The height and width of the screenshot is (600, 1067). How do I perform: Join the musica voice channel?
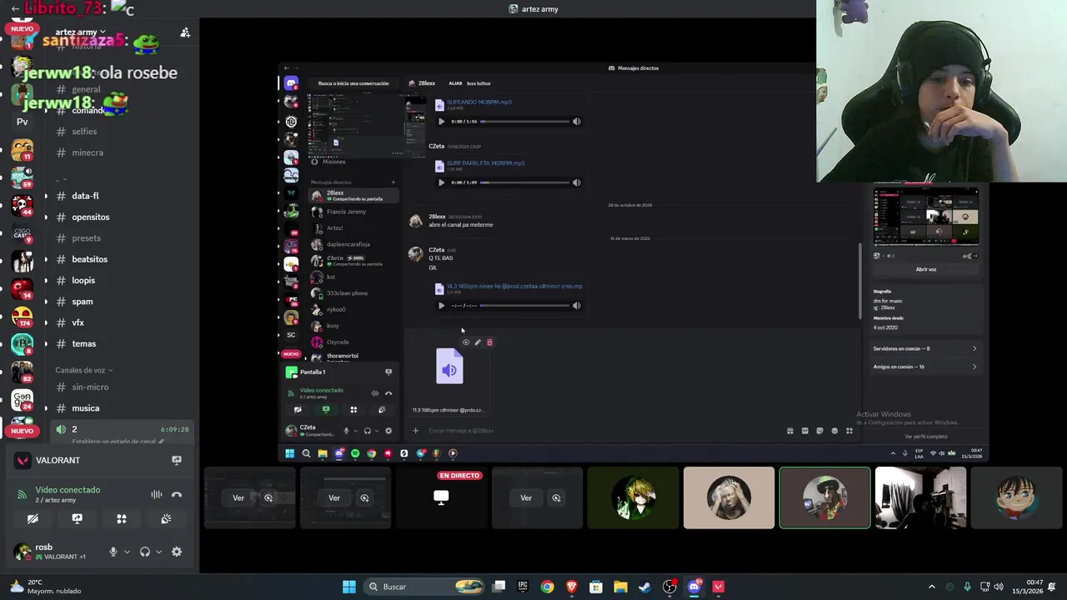pos(85,408)
